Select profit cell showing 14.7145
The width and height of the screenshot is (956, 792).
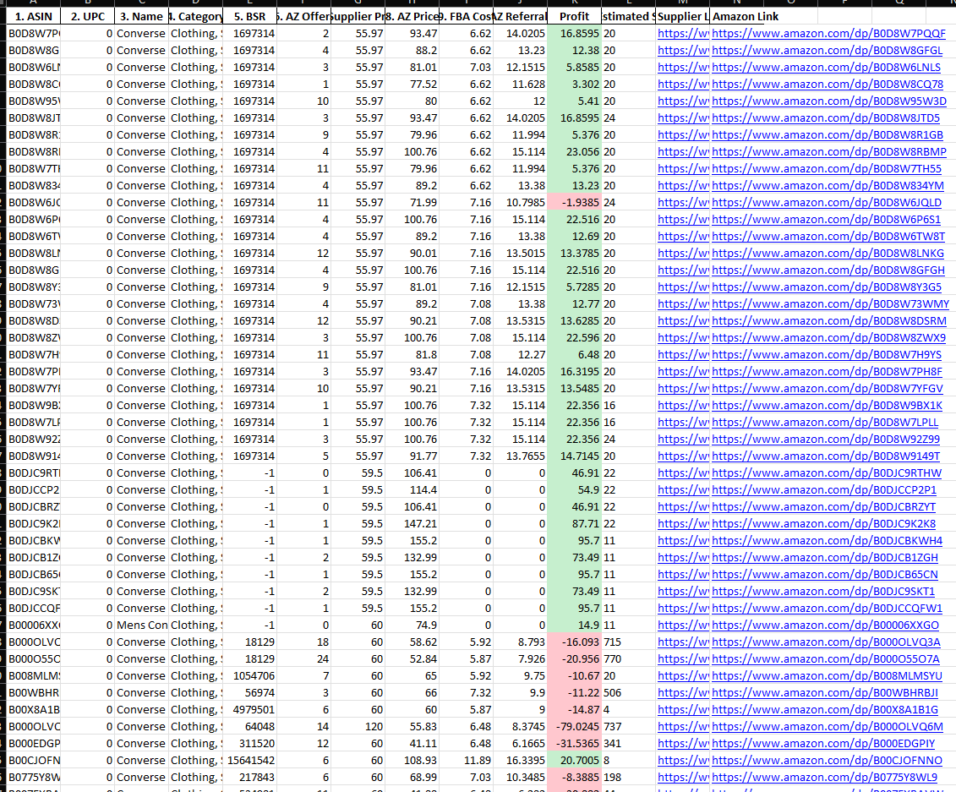574,456
